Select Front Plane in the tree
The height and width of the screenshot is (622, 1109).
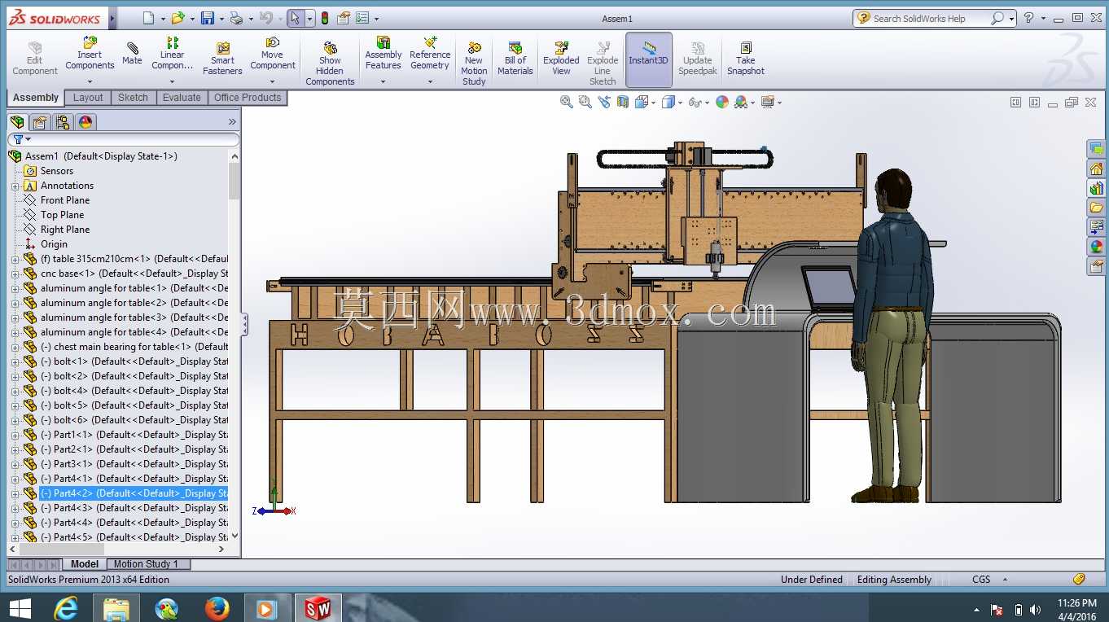pos(65,200)
